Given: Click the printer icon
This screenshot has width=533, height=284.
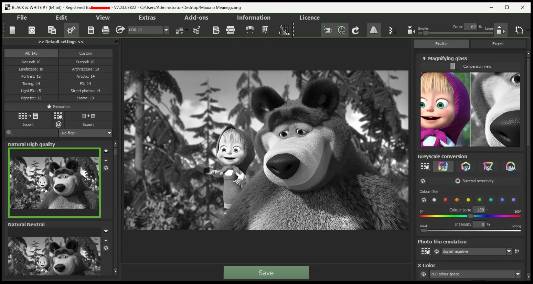Looking at the screenshot, I should click(106, 30).
